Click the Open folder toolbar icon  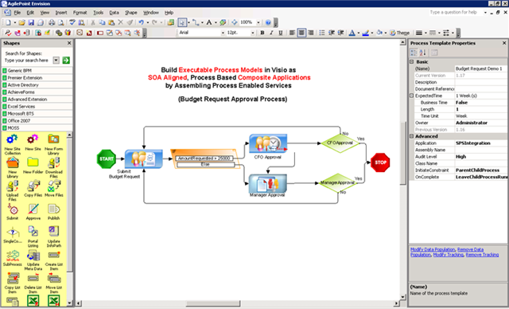[x=21, y=22]
